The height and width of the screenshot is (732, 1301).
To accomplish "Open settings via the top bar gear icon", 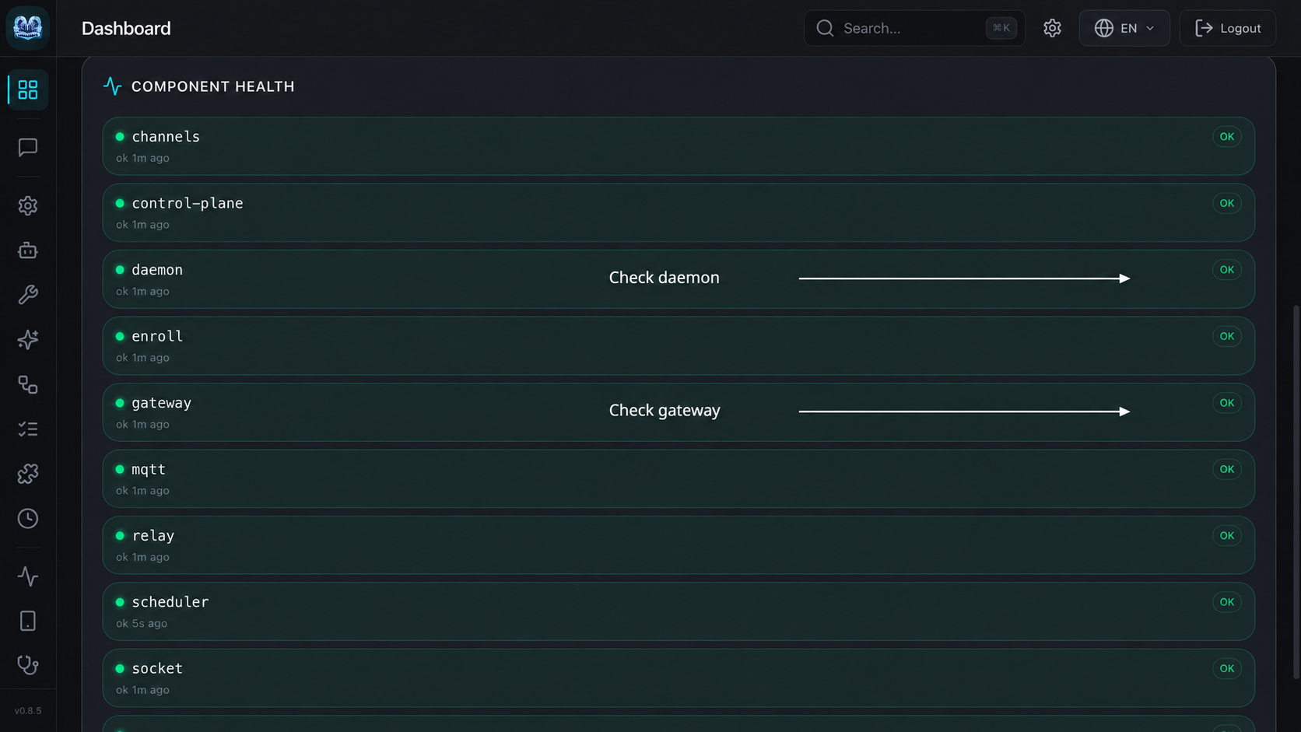I will click(x=1052, y=28).
